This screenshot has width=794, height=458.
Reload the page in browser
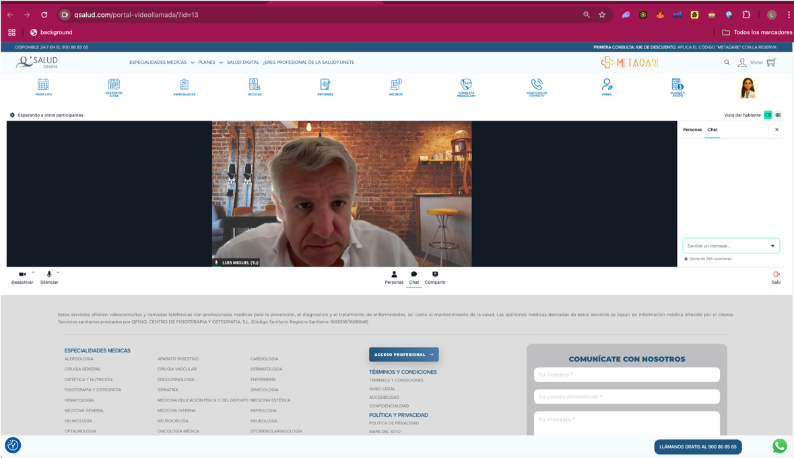pyautogui.click(x=44, y=15)
